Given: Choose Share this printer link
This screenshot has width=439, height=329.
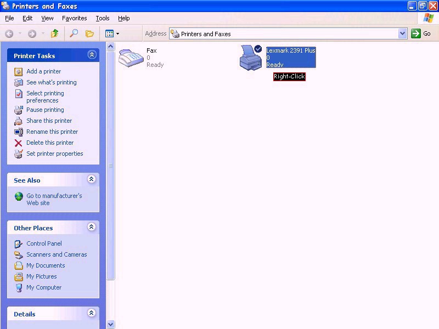Looking at the screenshot, I should click(49, 121).
